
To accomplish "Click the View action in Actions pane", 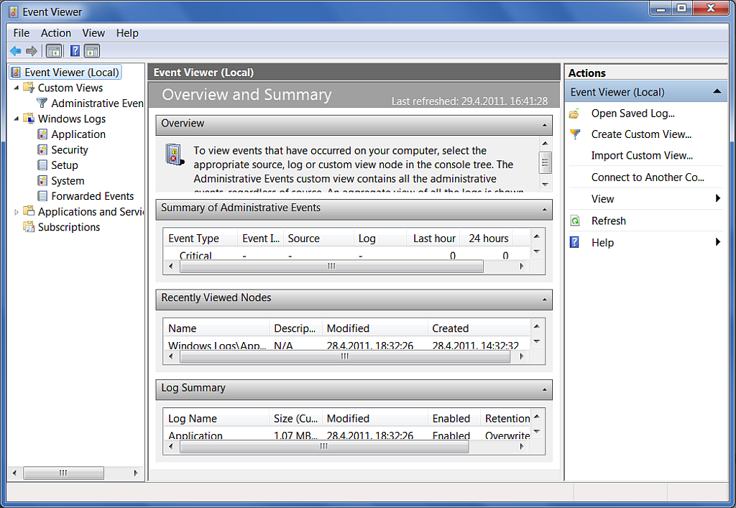I will (603, 199).
